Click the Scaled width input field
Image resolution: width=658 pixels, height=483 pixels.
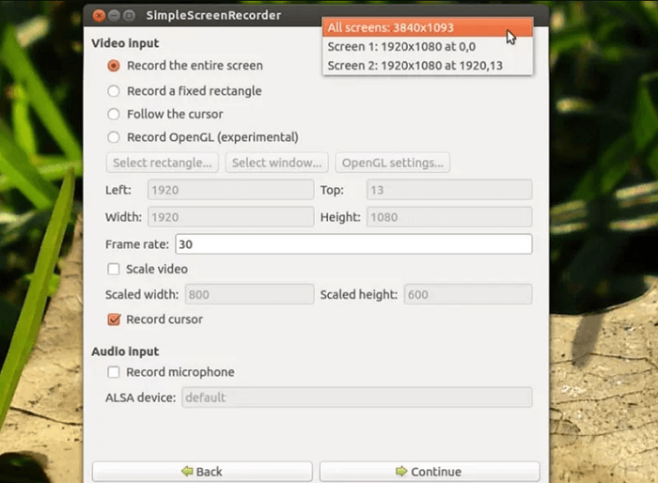248,294
